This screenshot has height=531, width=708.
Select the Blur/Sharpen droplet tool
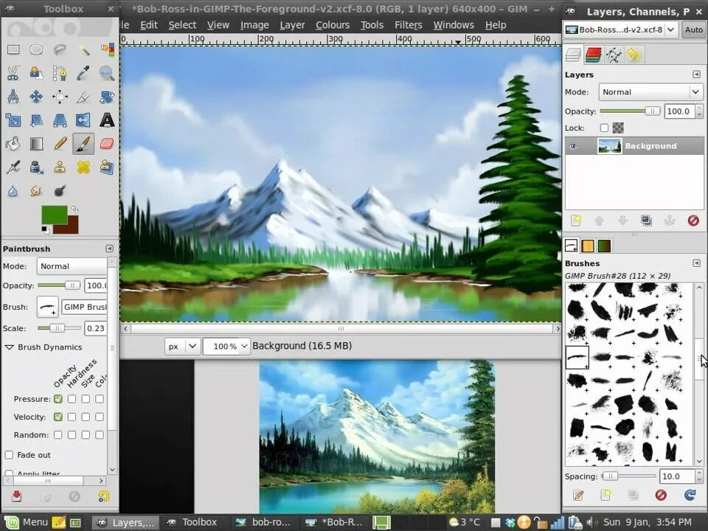[x=13, y=190]
